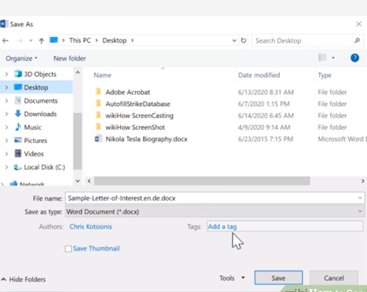Click the Forward navigation arrow
Image resolution: width=367 pixels, height=292 pixels.
click(19, 41)
